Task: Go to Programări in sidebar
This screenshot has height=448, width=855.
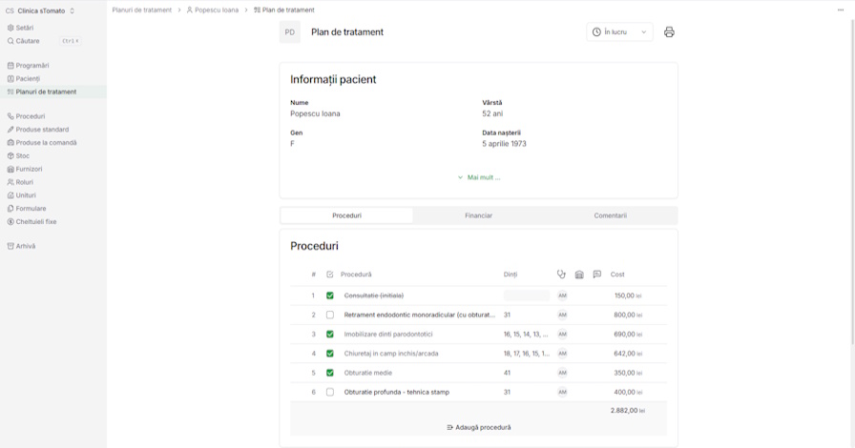Action: click(x=32, y=66)
